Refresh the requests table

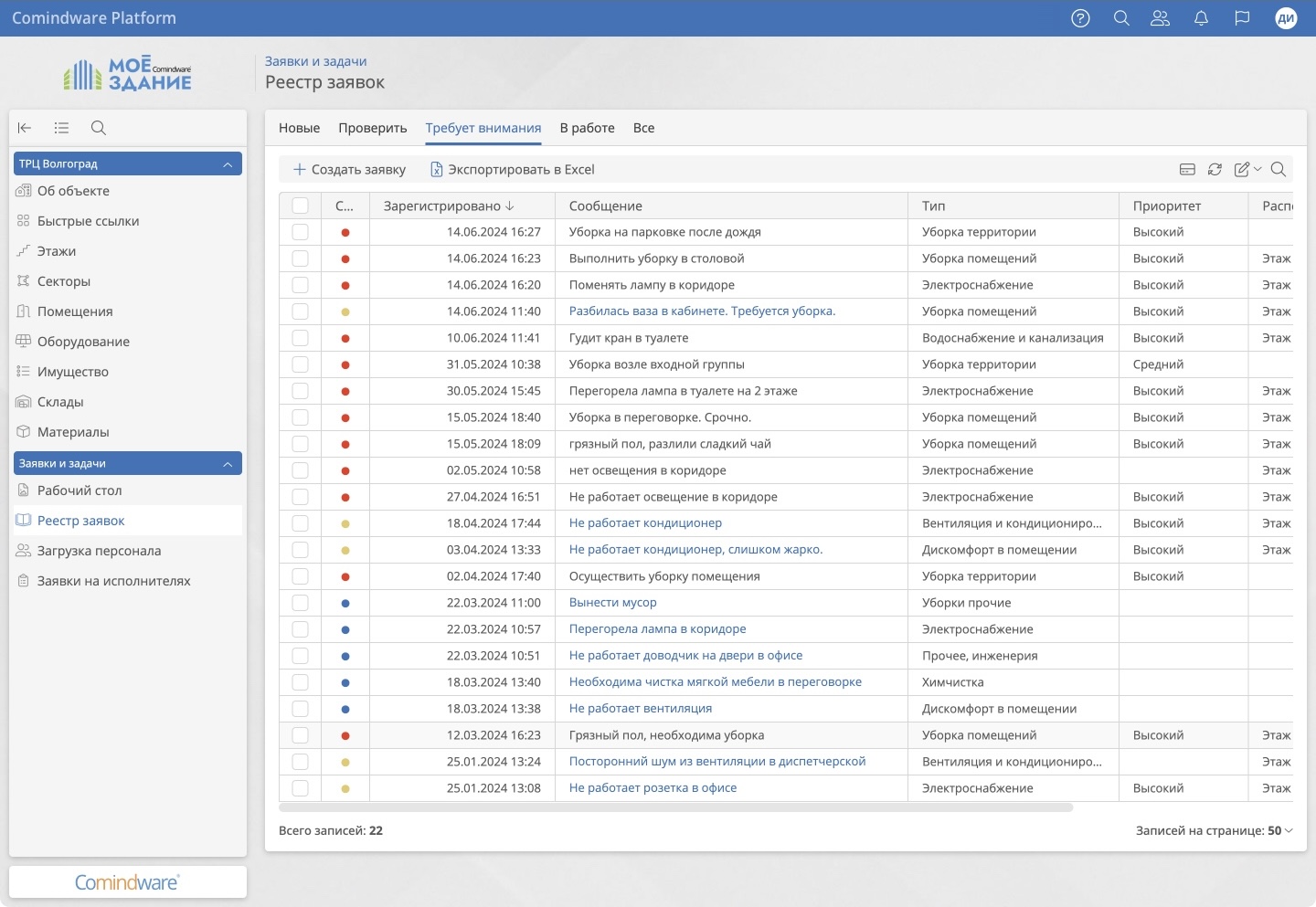1215,169
